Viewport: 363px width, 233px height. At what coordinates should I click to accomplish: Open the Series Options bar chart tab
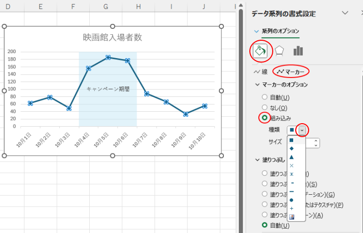[x=298, y=51]
